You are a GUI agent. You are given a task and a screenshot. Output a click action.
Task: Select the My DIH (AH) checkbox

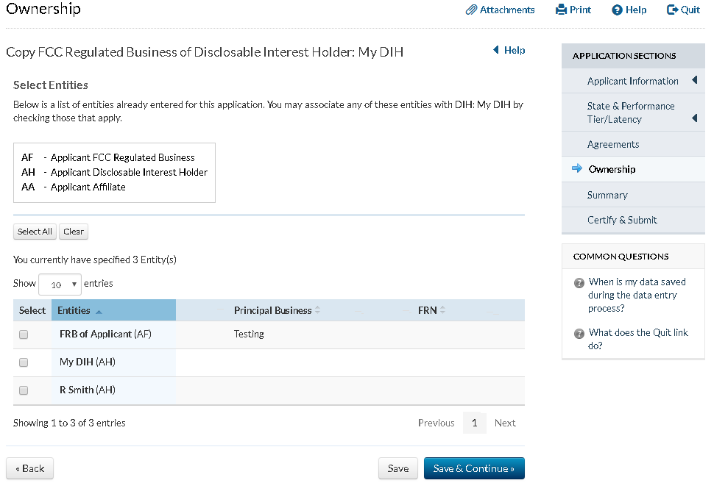point(24,362)
